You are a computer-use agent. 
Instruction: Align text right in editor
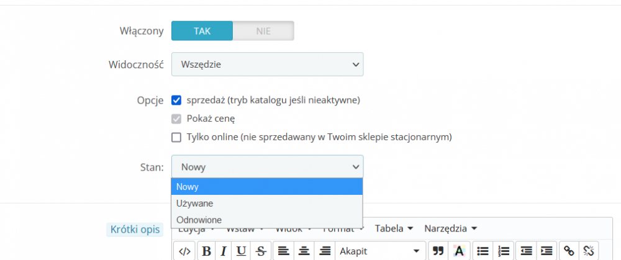pyautogui.click(x=325, y=251)
